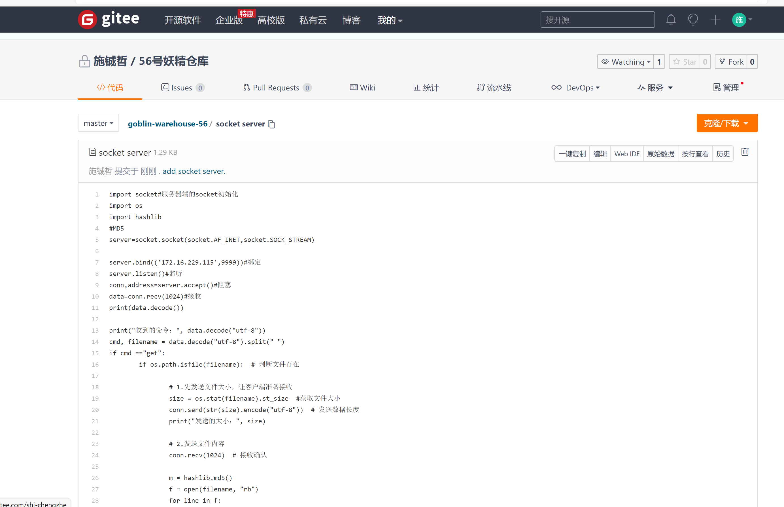This screenshot has height=507, width=784.
Task: Click the Gitee logo icon
Action: click(87, 20)
